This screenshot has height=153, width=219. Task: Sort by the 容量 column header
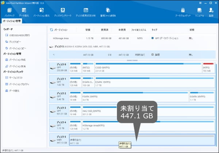point(88,30)
